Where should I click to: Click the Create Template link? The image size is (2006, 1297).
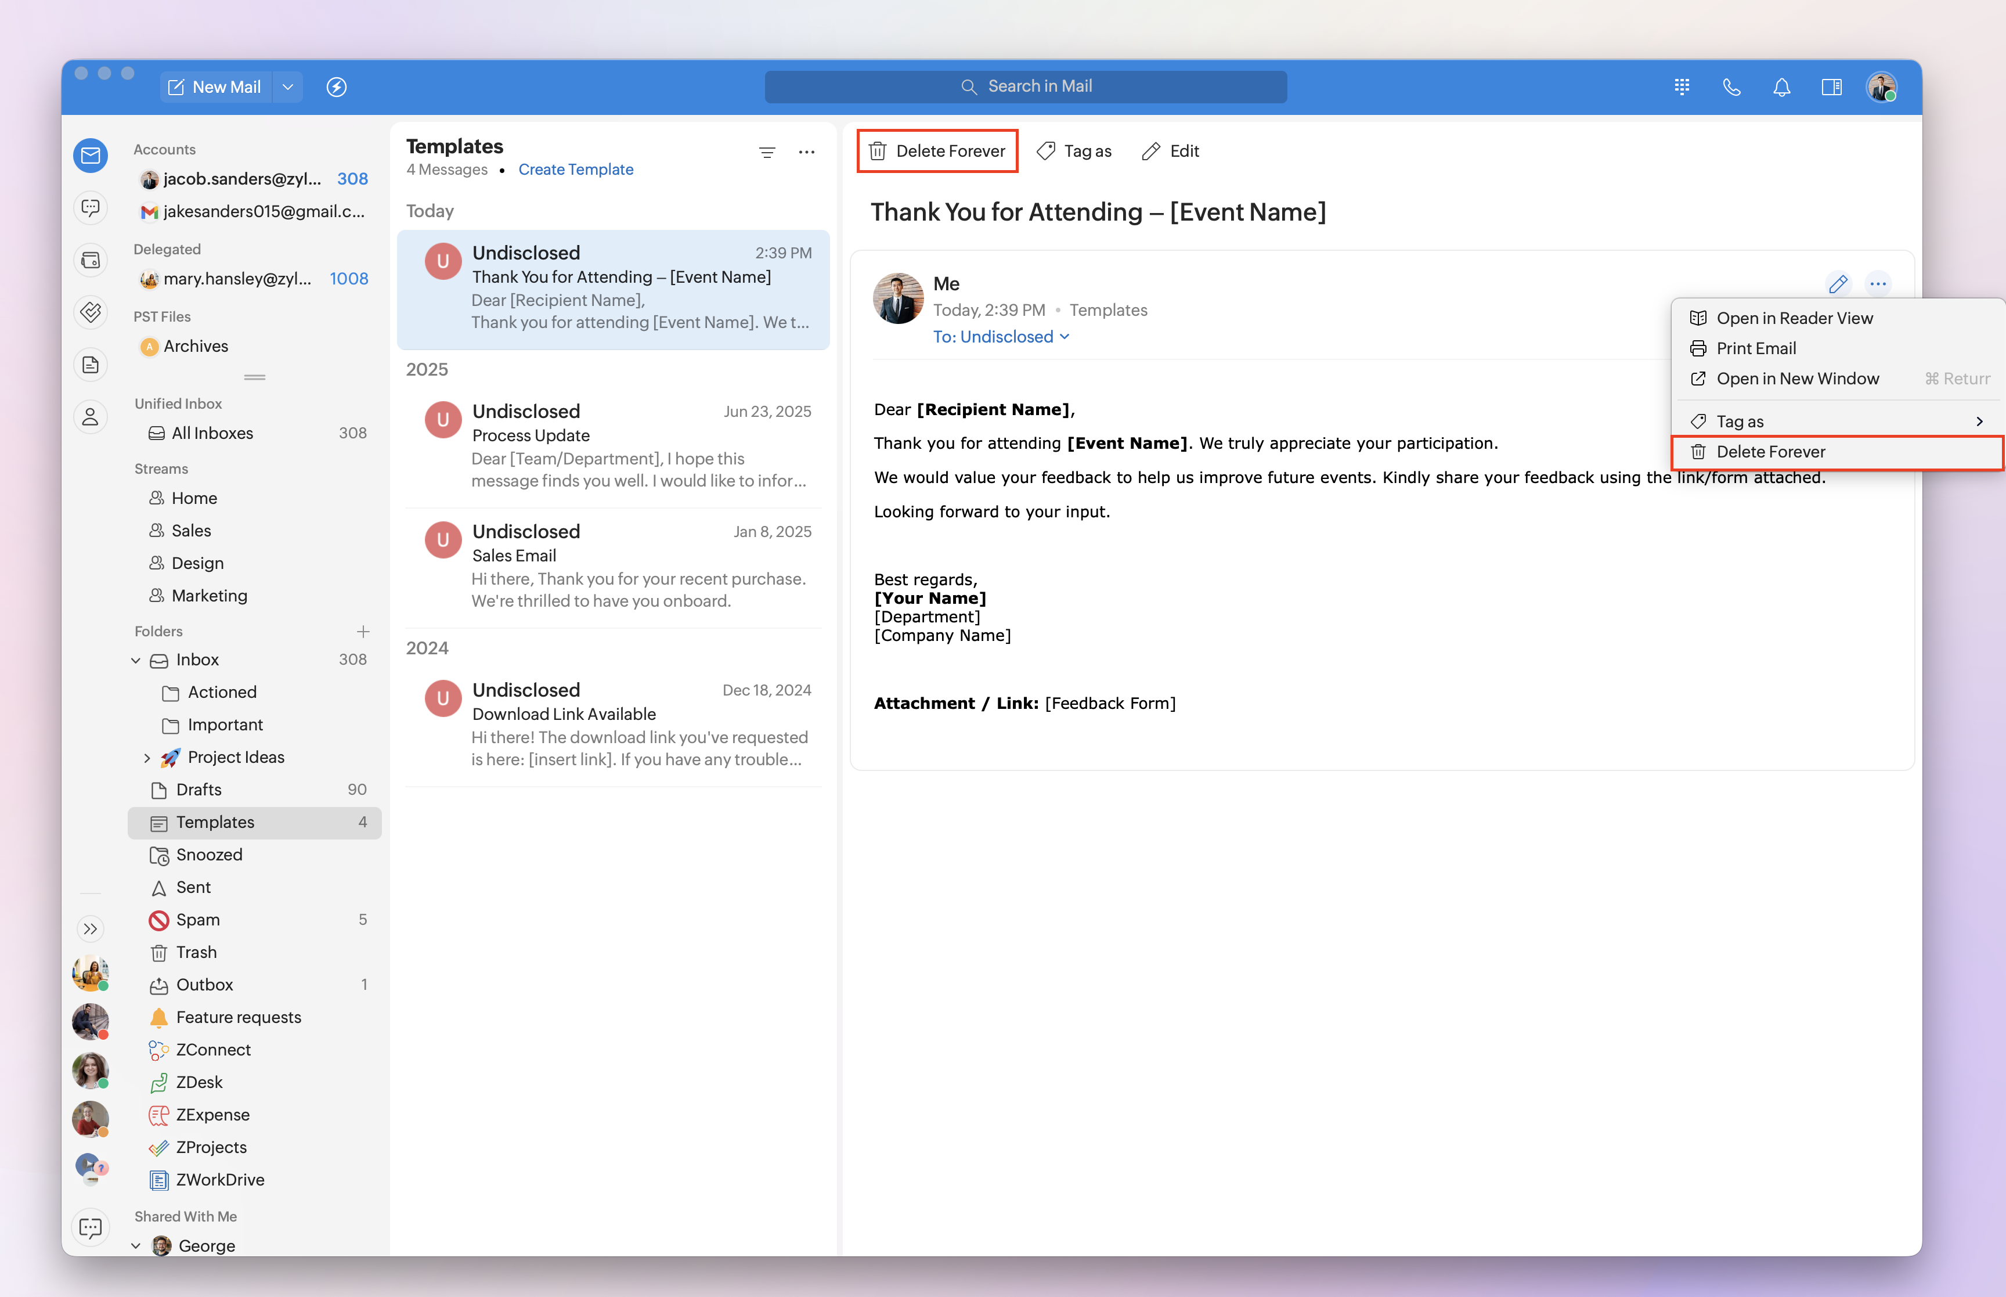(575, 170)
